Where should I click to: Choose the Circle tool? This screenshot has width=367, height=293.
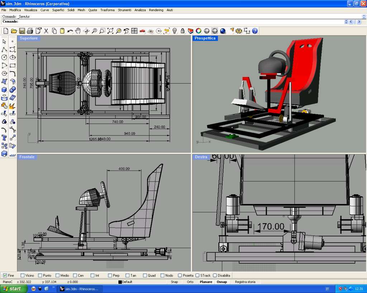[4, 58]
